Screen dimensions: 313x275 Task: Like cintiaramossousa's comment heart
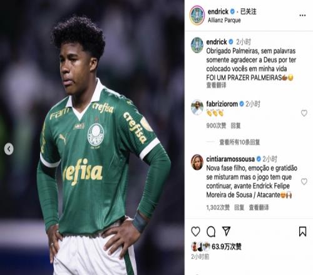click(304, 182)
